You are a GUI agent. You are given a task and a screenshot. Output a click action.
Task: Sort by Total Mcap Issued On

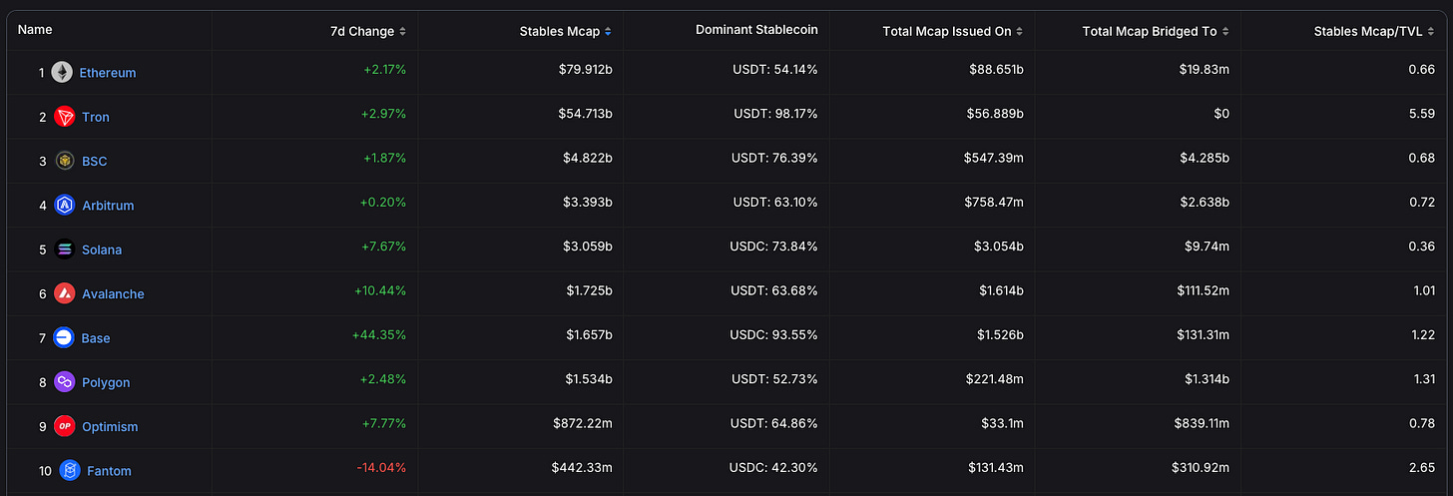click(x=952, y=31)
